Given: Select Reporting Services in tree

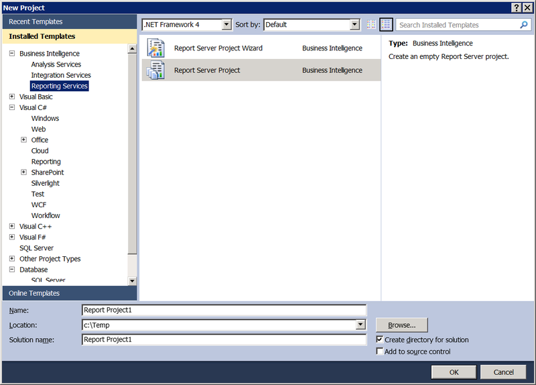Looking at the screenshot, I should pos(60,86).
